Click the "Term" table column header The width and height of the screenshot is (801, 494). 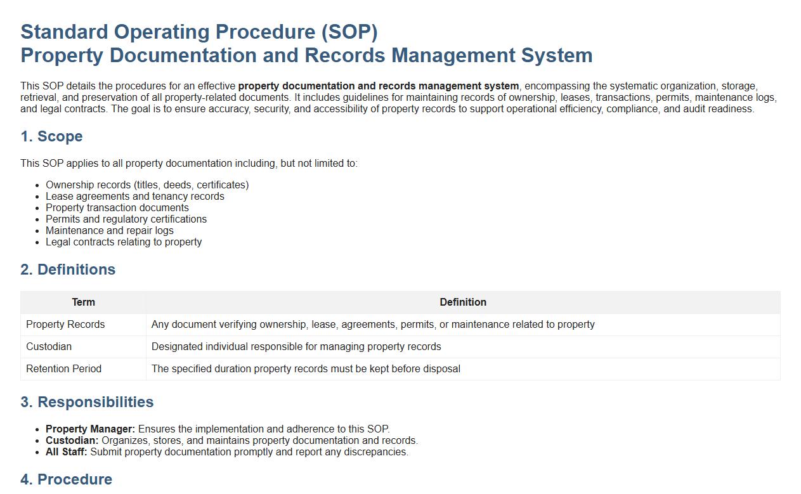(x=83, y=302)
